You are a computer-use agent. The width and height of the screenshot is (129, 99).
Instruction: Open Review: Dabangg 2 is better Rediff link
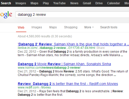click(68, 84)
